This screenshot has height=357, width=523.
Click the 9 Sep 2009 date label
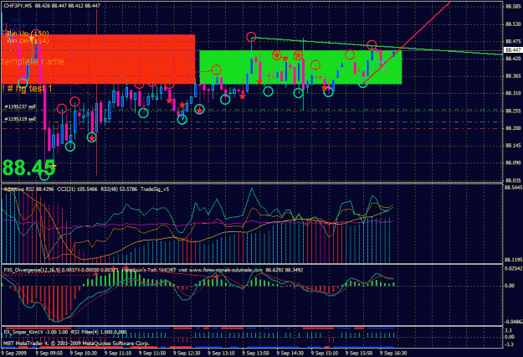click(x=14, y=353)
